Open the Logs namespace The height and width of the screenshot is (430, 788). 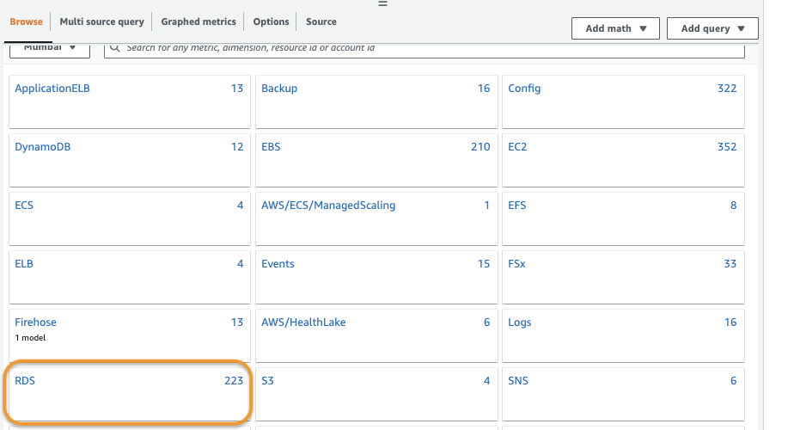[623, 335]
